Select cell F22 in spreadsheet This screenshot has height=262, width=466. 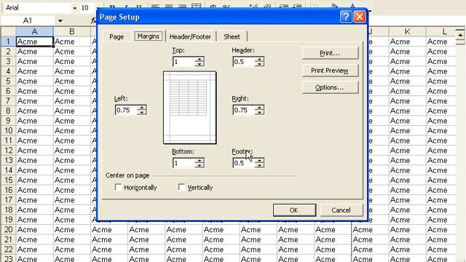click(221, 250)
